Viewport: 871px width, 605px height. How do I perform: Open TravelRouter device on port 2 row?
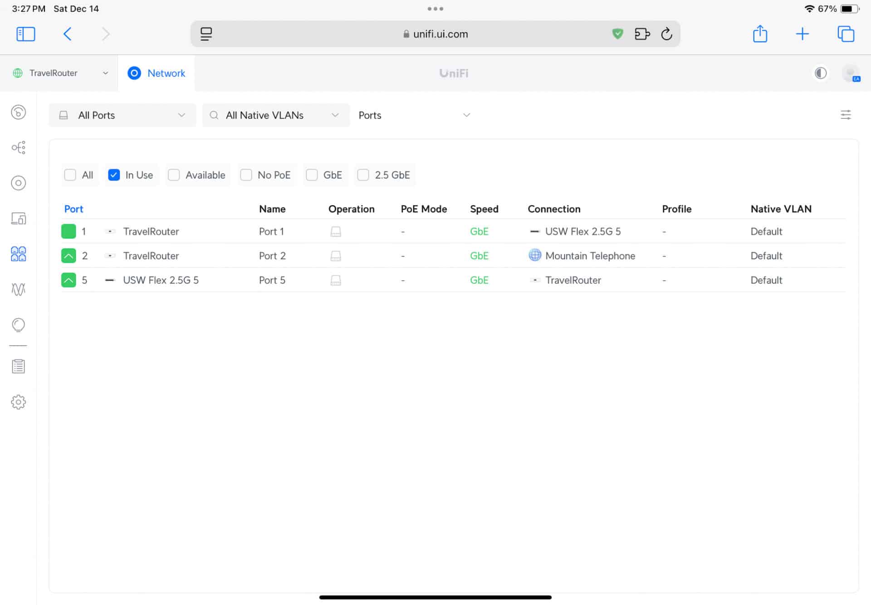151,256
